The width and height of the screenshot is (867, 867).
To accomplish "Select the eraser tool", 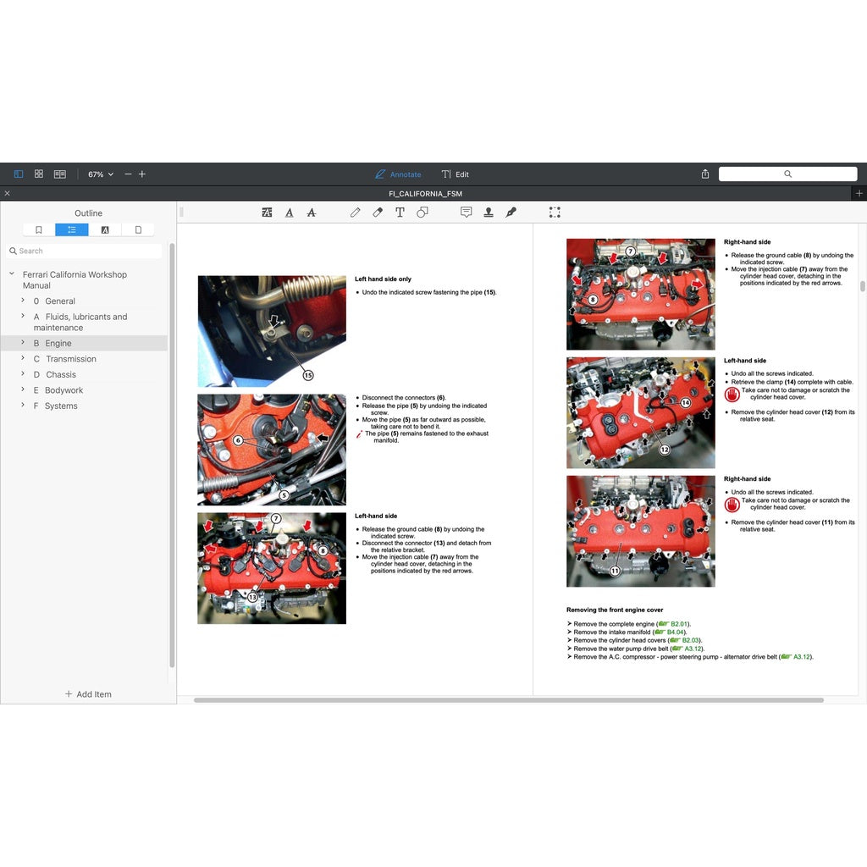I will (x=378, y=213).
